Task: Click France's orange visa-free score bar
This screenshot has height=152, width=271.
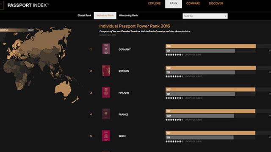Action: 210,111
